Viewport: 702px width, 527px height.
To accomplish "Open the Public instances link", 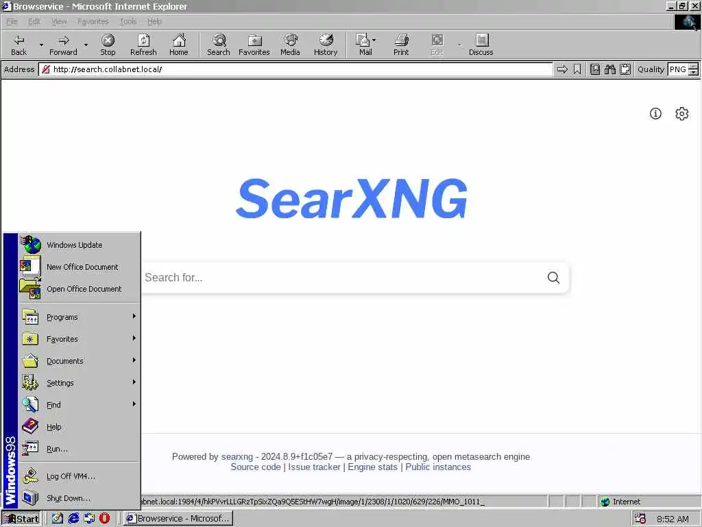I will (438, 467).
